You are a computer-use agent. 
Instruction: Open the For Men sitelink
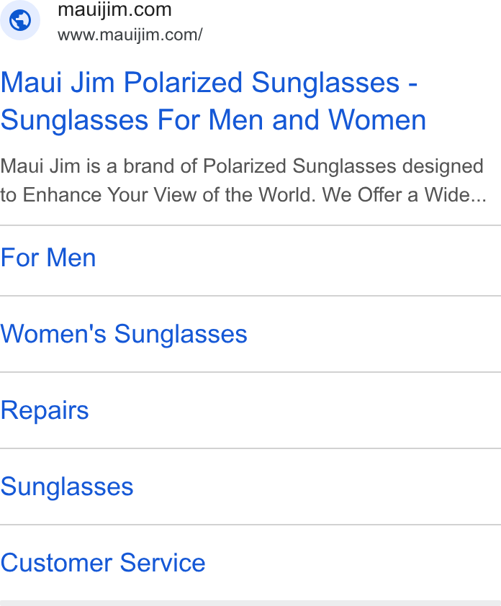click(48, 258)
